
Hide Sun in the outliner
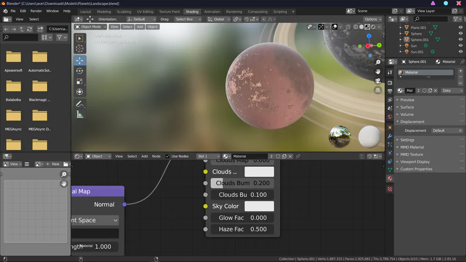[x=461, y=46]
